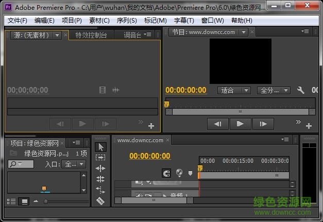Select the Selection arrow tool
The height and width of the screenshot is (222, 323).
pyautogui.click(x=100, y=147)
